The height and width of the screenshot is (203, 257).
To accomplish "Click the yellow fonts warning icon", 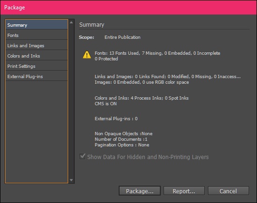I will coord(87,55).
